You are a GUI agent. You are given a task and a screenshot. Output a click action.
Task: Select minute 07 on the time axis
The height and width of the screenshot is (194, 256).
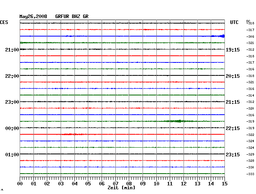(115, 184)
